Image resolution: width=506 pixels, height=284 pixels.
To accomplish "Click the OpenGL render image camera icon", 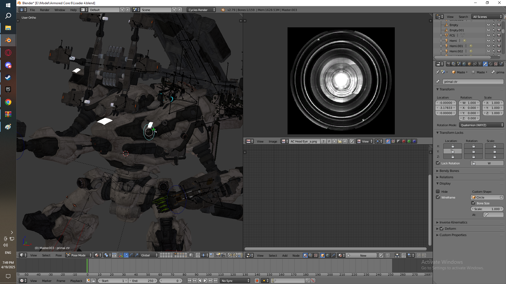I will click(x=218, y=255).
